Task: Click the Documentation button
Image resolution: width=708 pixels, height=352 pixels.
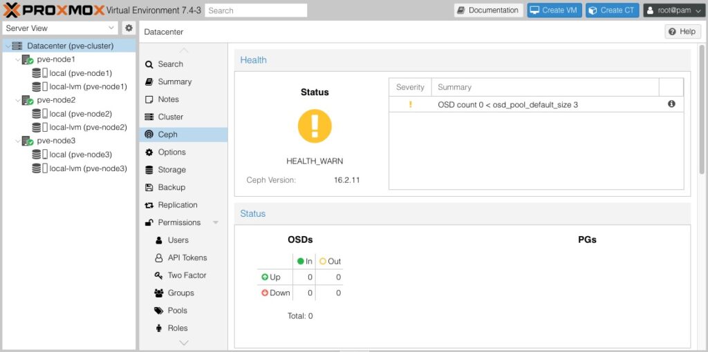Action: (x=489, y=10)
